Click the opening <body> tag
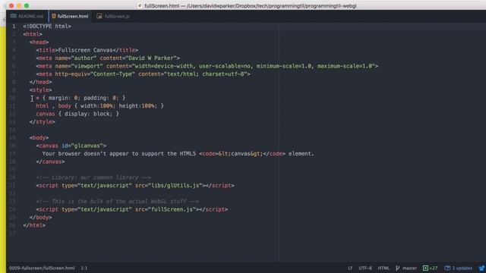The height and width of the screenshot is (273, 486). point(39,138)
